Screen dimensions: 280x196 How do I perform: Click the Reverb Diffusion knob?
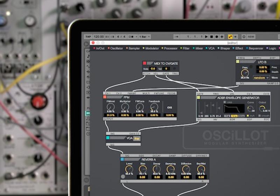tap(186, 169)
